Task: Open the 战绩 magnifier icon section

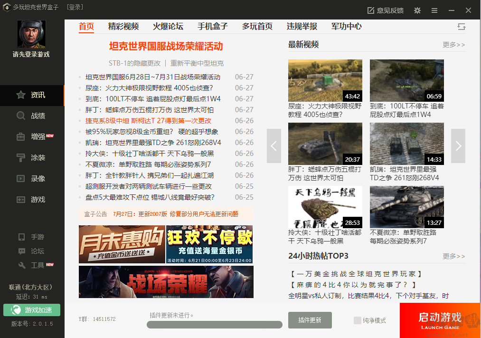Action: (32, 116)
